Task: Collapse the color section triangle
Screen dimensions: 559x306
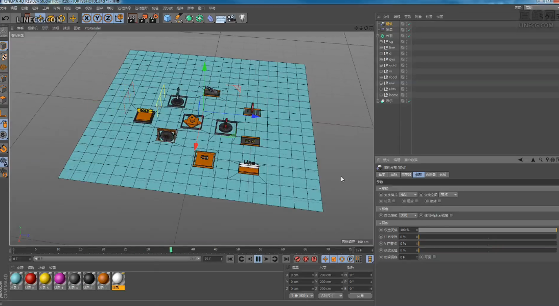Action: 380,209
